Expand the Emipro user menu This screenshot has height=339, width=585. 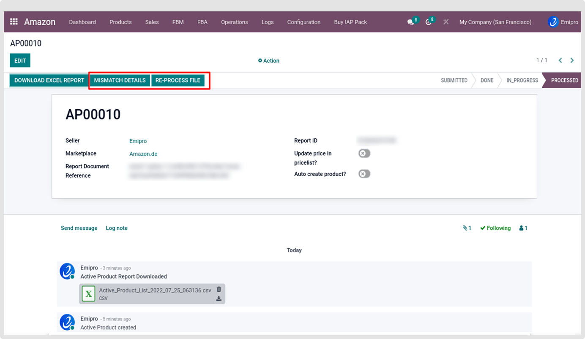pos(563,22)
